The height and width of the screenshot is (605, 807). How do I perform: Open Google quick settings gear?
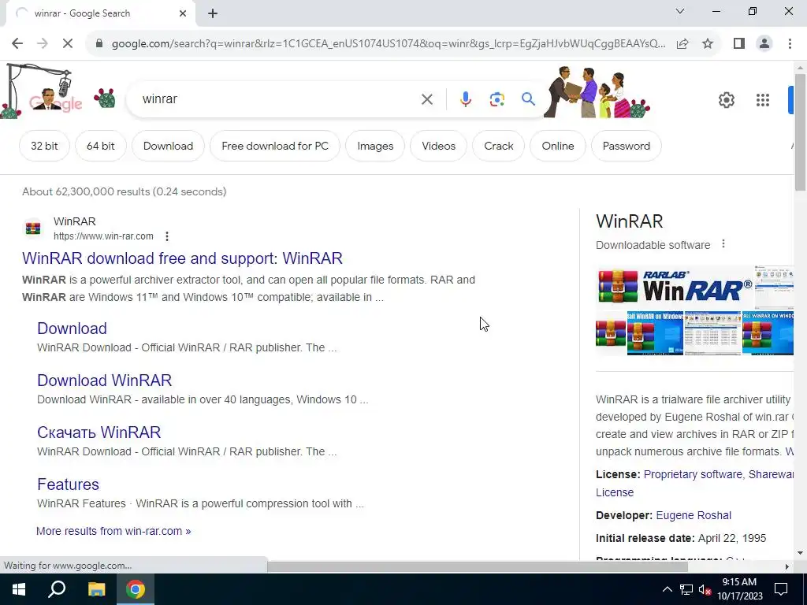726,100
